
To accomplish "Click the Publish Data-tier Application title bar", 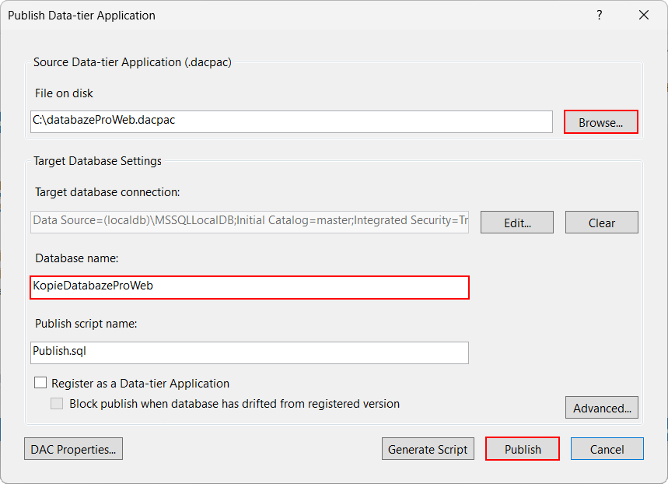I will tap(81, 15).
